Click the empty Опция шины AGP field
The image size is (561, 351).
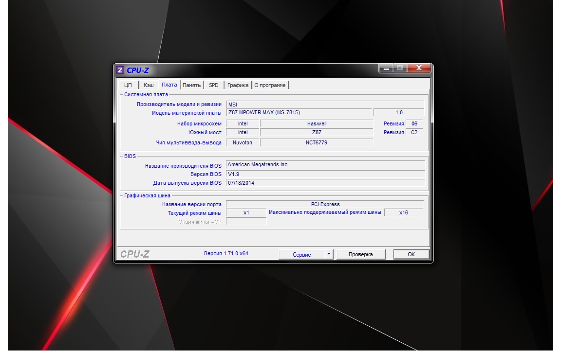(246, 221)
